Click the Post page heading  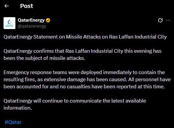click(27, 6)
